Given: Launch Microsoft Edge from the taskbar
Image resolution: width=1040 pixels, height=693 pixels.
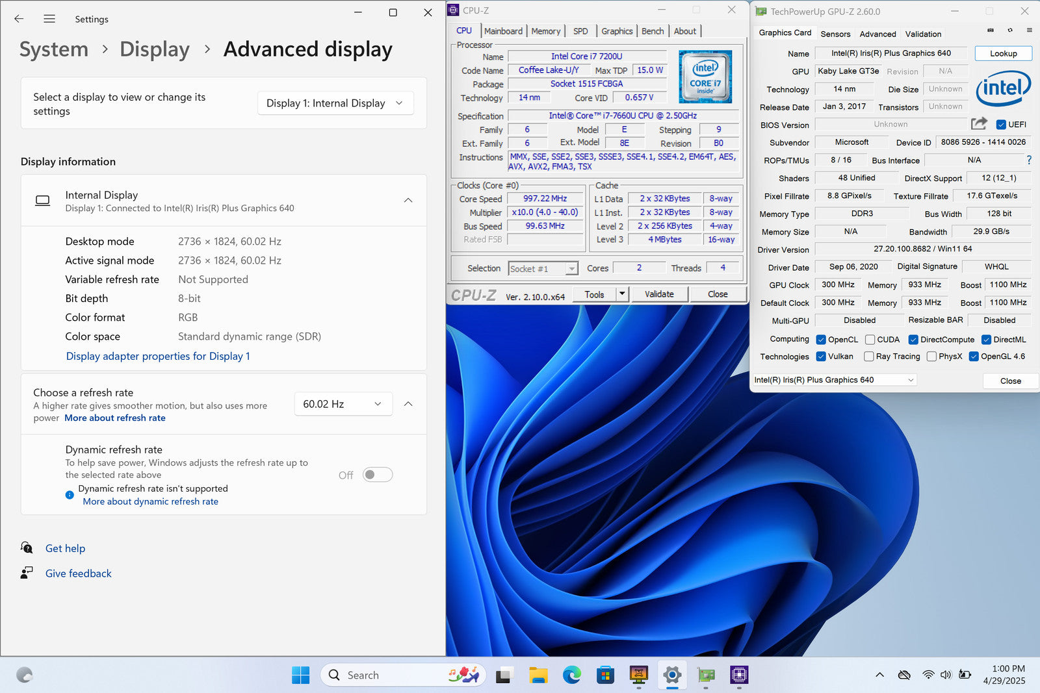Looking at the screenshot, I should (572, 675).
